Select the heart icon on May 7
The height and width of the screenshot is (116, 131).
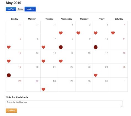[x=43, y=47]
